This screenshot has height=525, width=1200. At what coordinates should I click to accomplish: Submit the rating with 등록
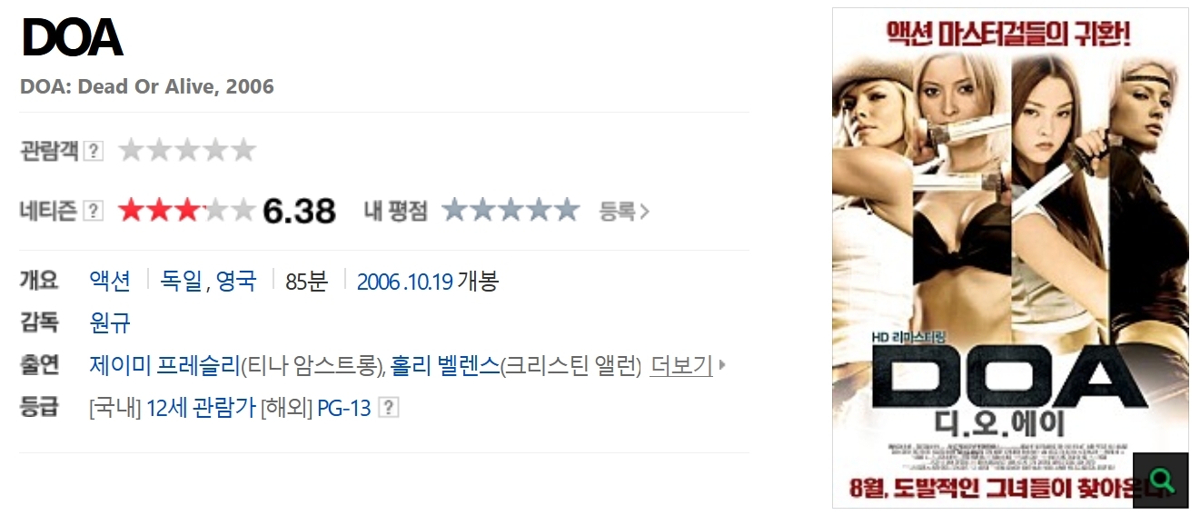click(618, 212)
